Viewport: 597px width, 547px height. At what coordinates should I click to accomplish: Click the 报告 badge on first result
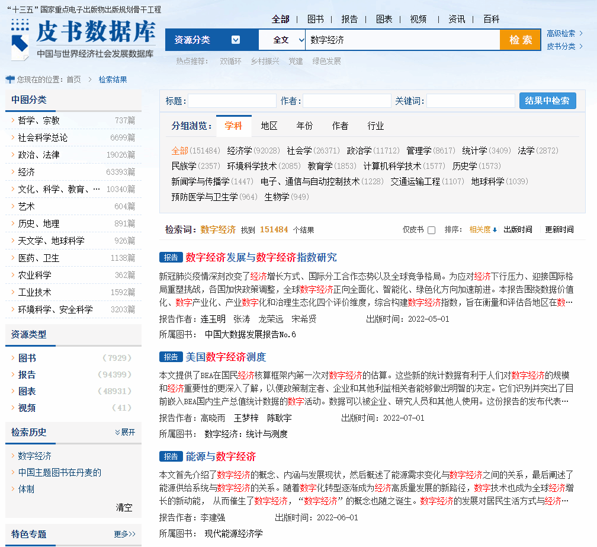tap(171, 257)
